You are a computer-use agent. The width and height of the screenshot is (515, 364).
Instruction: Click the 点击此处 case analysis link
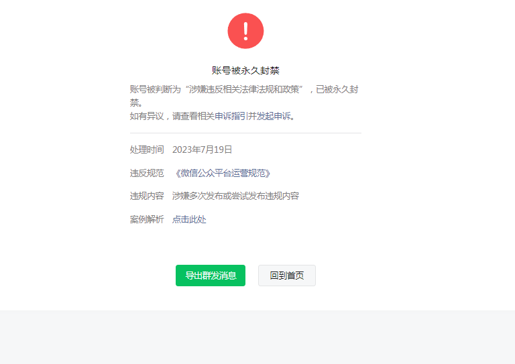coord(189,219)
